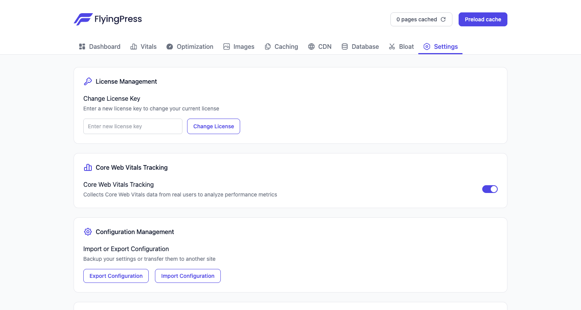Image resolution: width=581 pixels, height=310 pixels.
Task: Click Export Configuration button
Action: pos(116,276)
